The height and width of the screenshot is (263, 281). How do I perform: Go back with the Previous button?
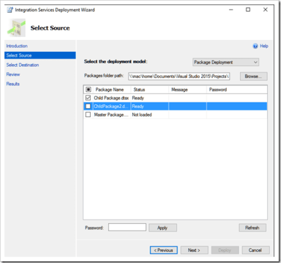[x=164, y=250]
